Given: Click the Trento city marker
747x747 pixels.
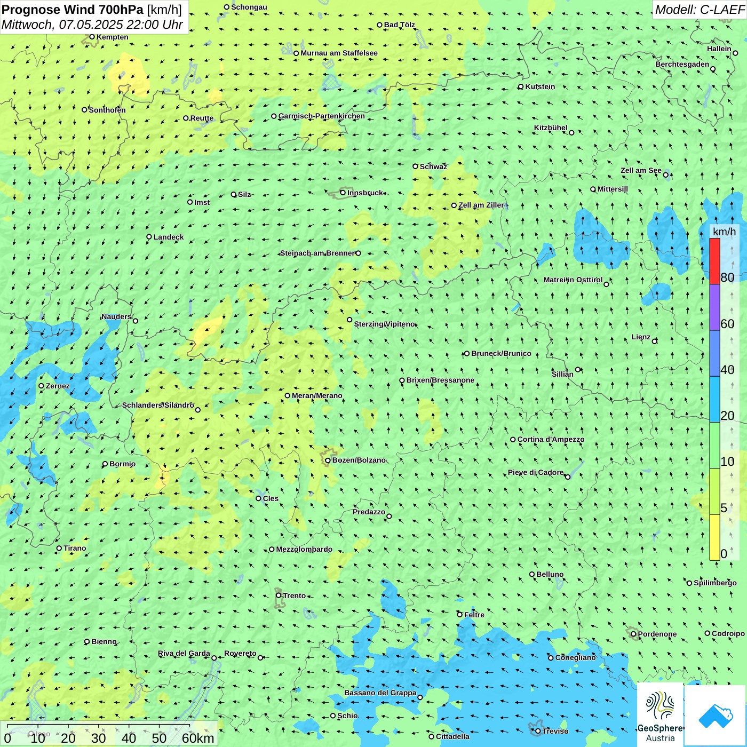Looking at the screenshot, I should 279,595.
